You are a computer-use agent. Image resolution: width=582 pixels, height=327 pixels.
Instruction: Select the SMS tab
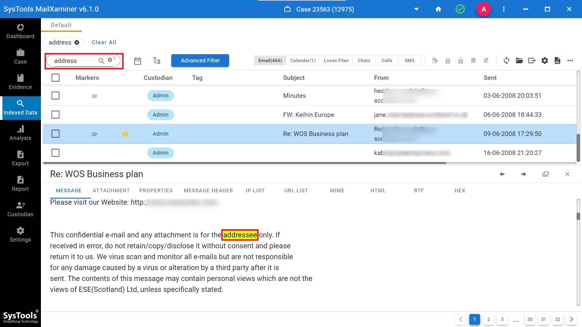[x=410, y=61]
